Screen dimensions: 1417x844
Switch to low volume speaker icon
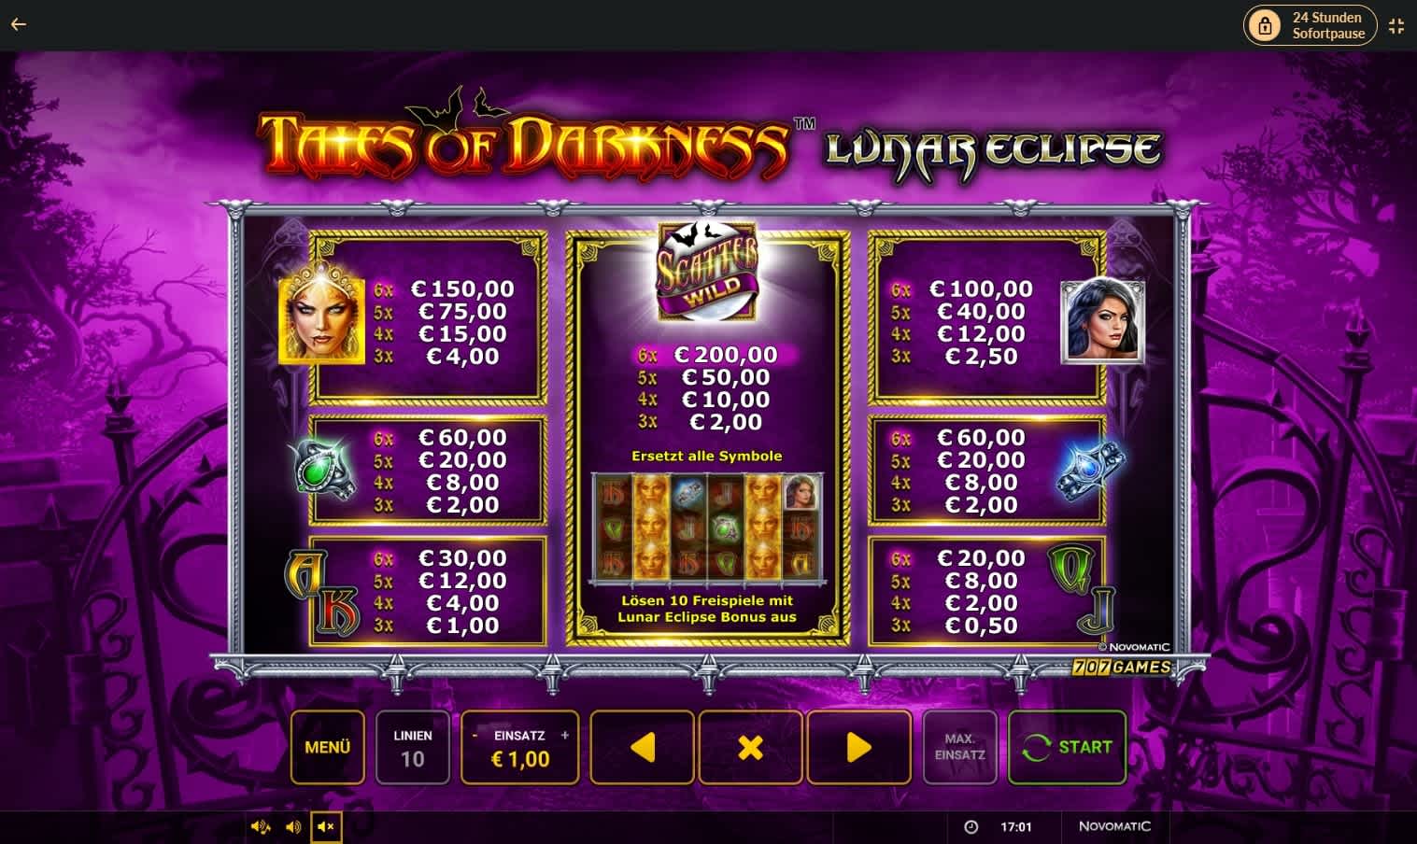(x=293, y=827)
